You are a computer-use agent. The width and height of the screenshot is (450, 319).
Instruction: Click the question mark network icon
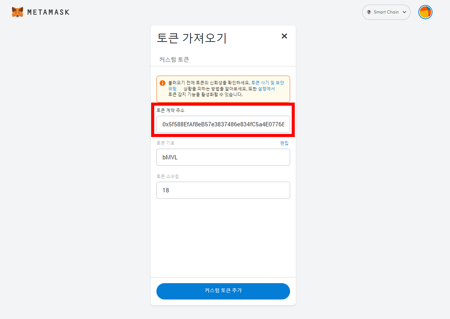pyautogui.click(x=369, y=12)
